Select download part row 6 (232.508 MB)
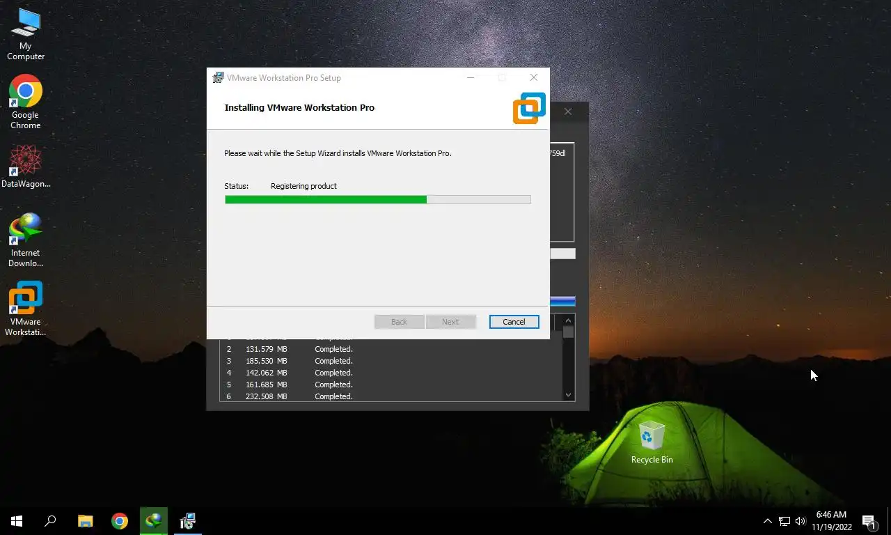 tap(391, 396)
